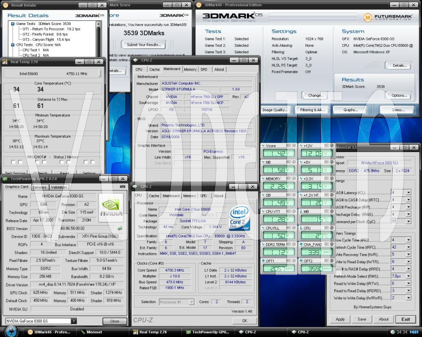422x337 pixels.
Task: Click Submit Your Results button
Action: click(x=144, y=45)
